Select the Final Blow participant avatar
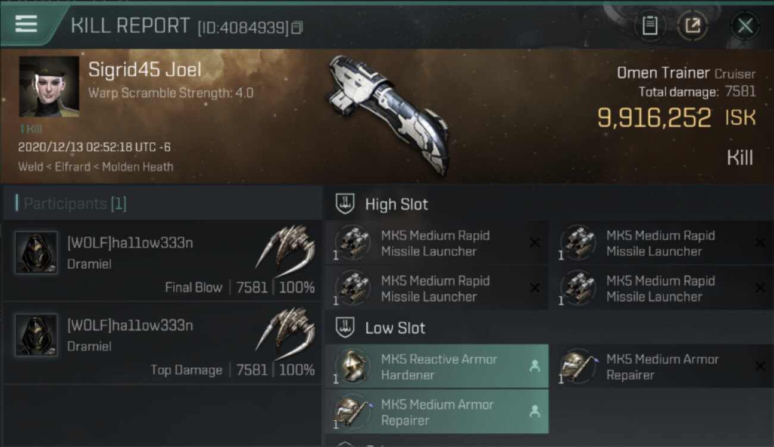Screen dimensions: 774x447 (36, 253)
